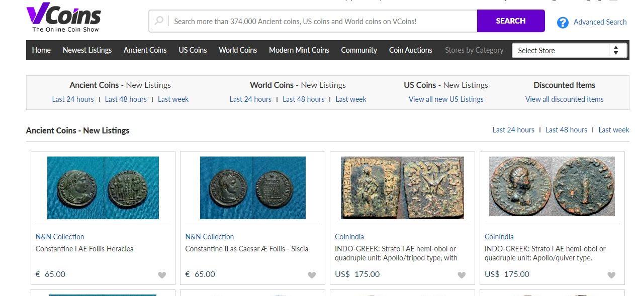635x296 pixels.
Task: Expand the Stores by Category menu
Action: [x=474, y=50]
